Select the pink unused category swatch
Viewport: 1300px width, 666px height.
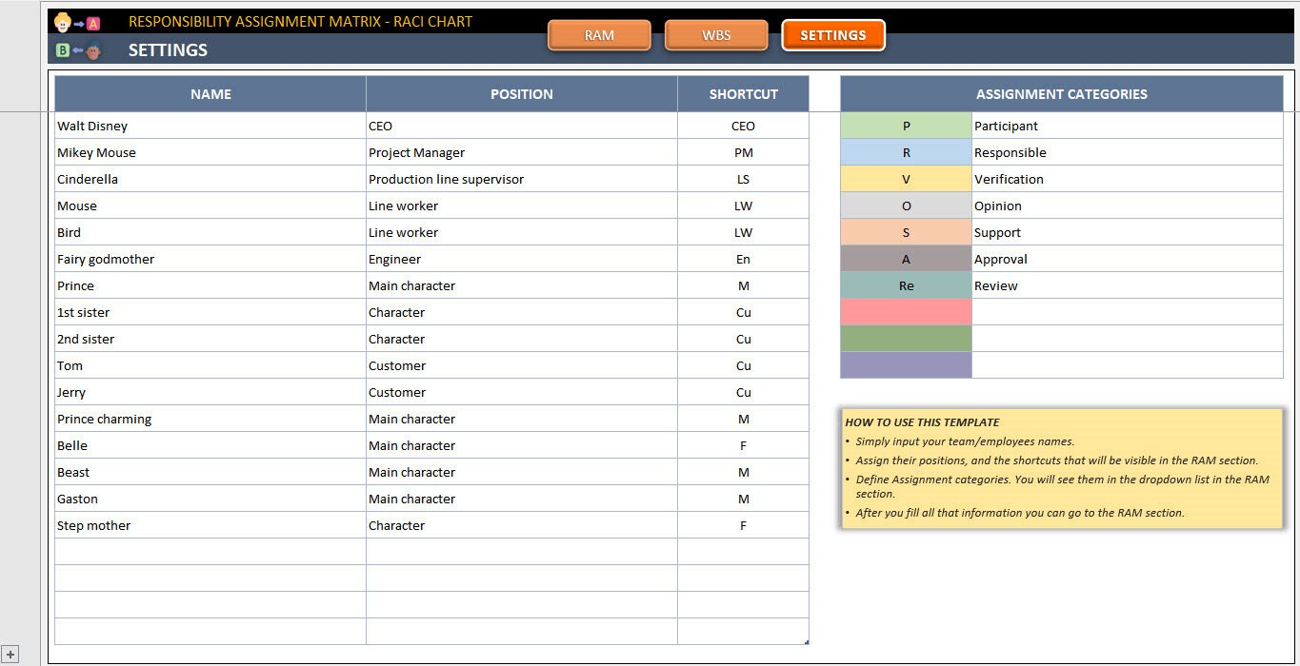[905, 312]
